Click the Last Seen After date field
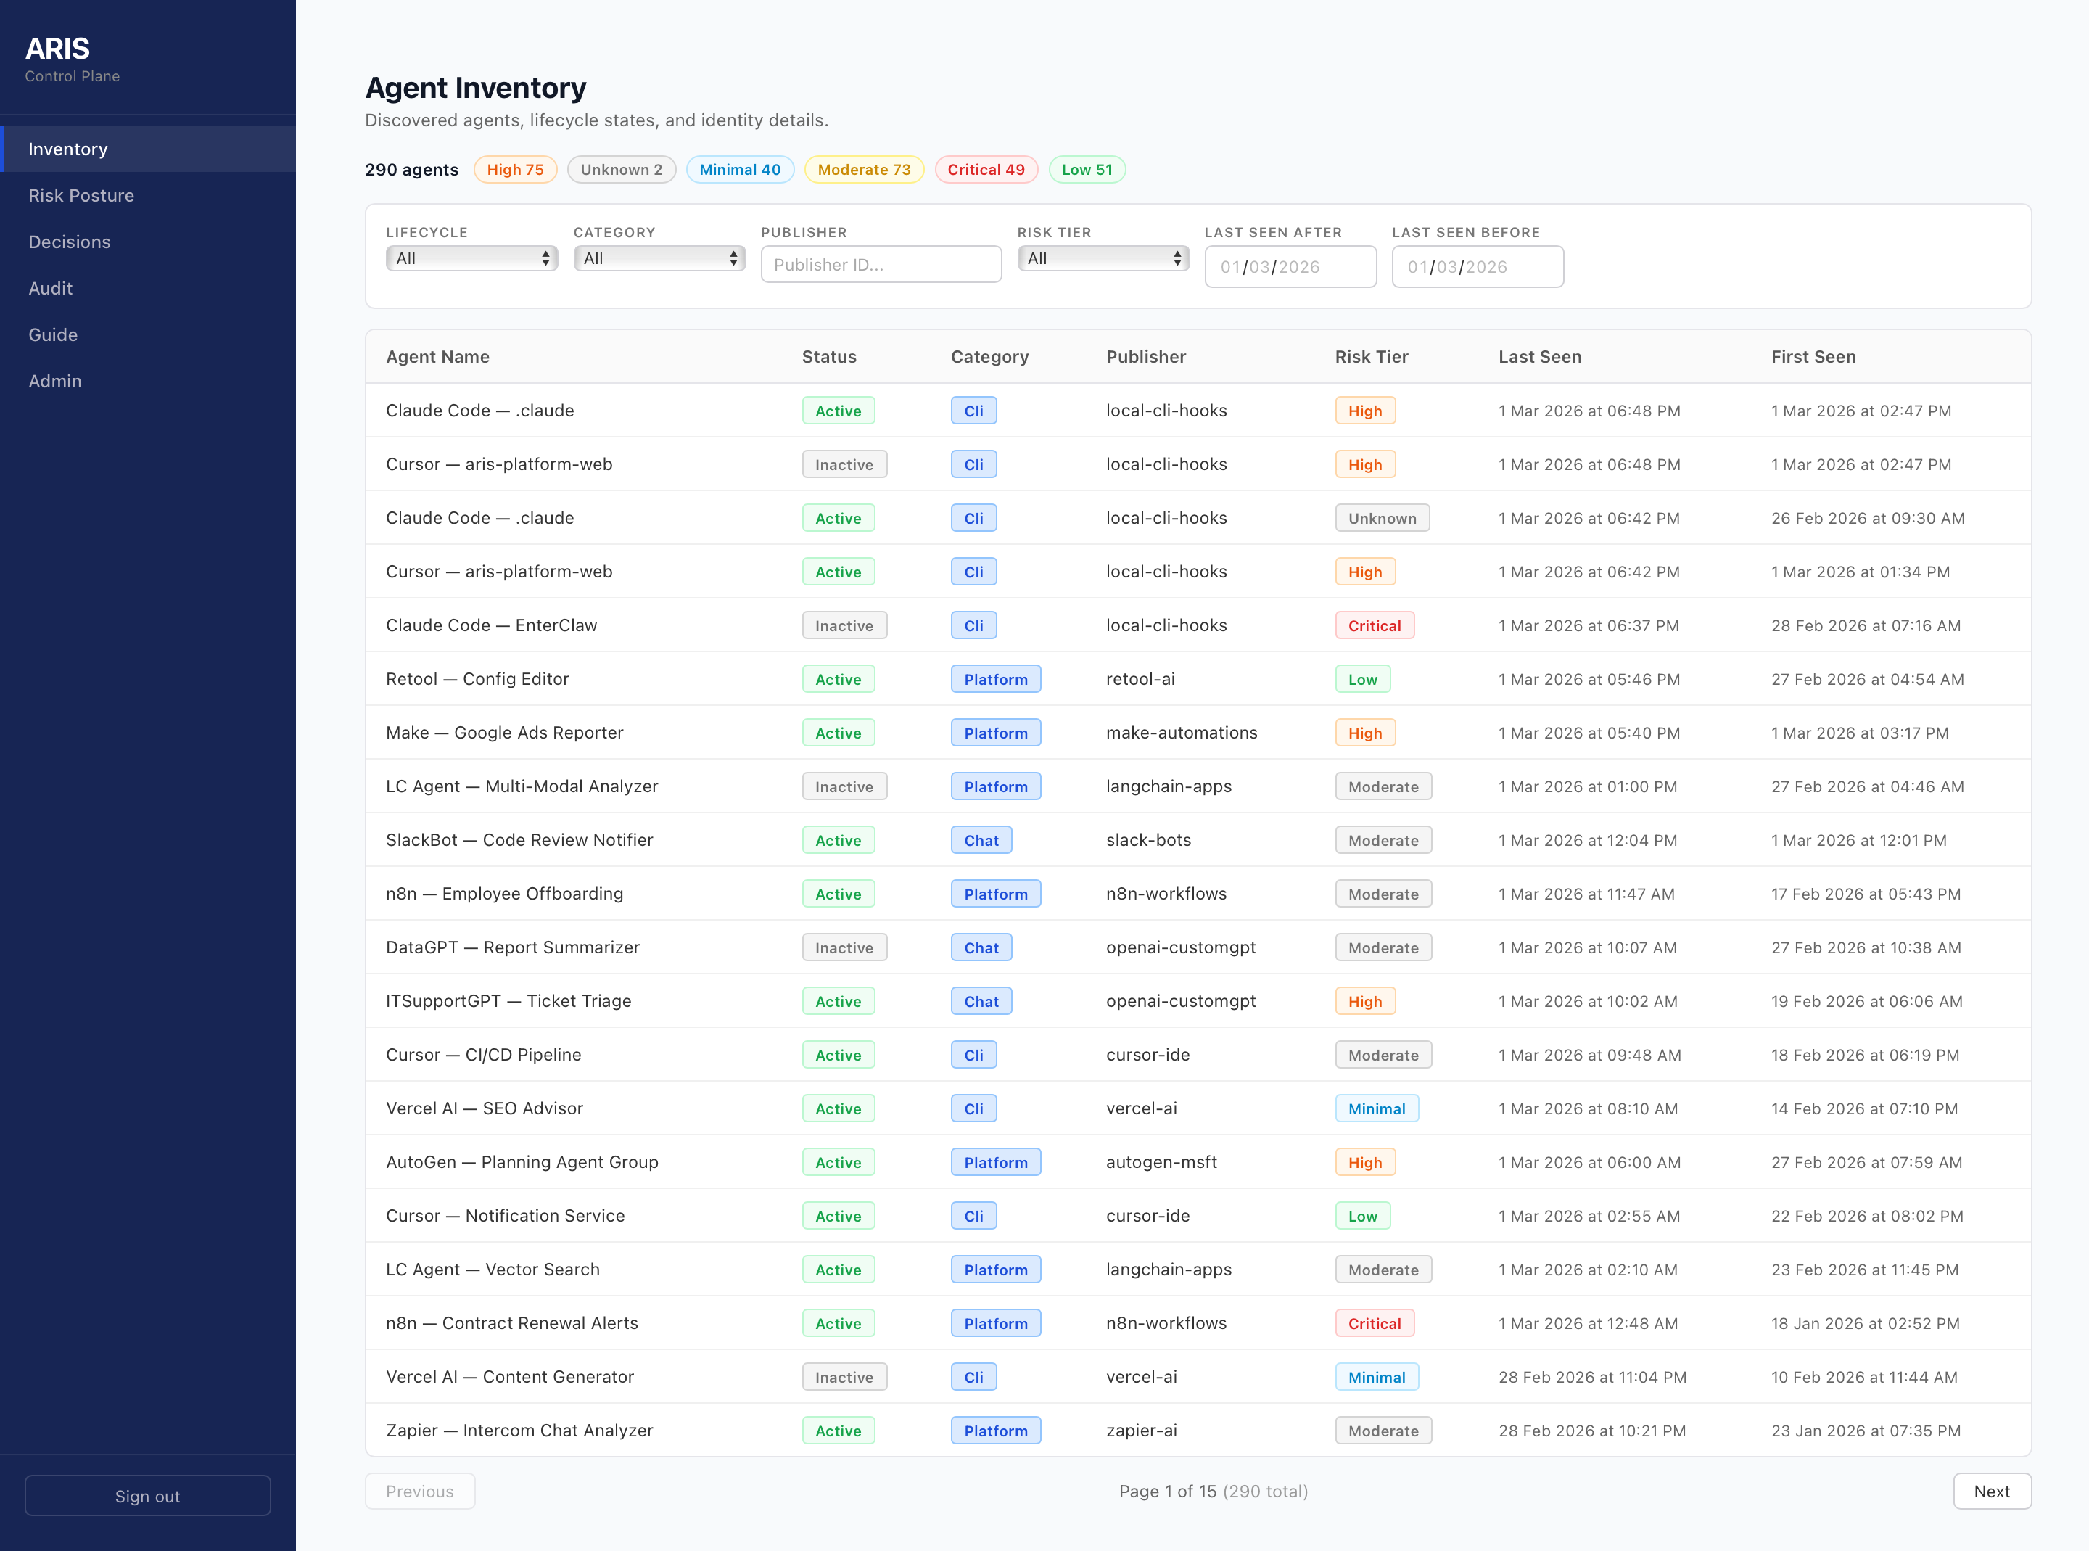The width and height of the screenshot is (2089, 1551). pos(1290,267)
